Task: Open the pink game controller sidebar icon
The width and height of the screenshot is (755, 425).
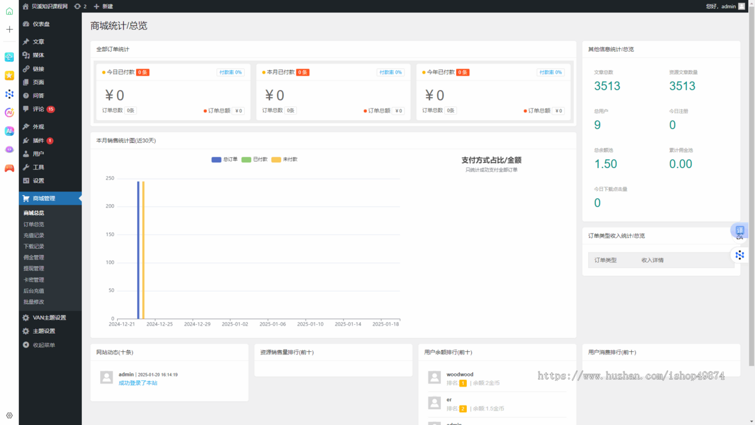Action: click(x=9, y=168)
